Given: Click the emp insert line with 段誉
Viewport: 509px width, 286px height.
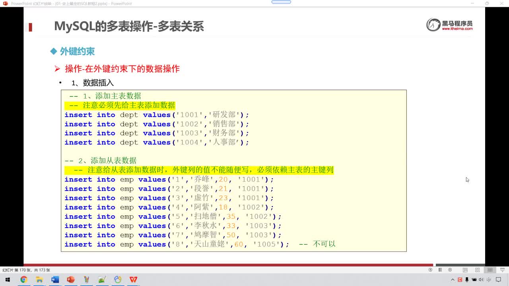Looking at the screenshot, I should click(169, 189).
